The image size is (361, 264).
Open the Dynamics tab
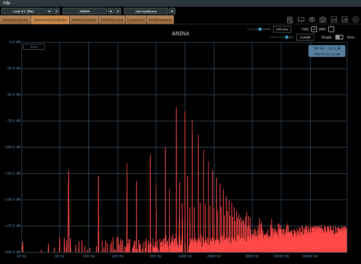(x=136, y=20)
